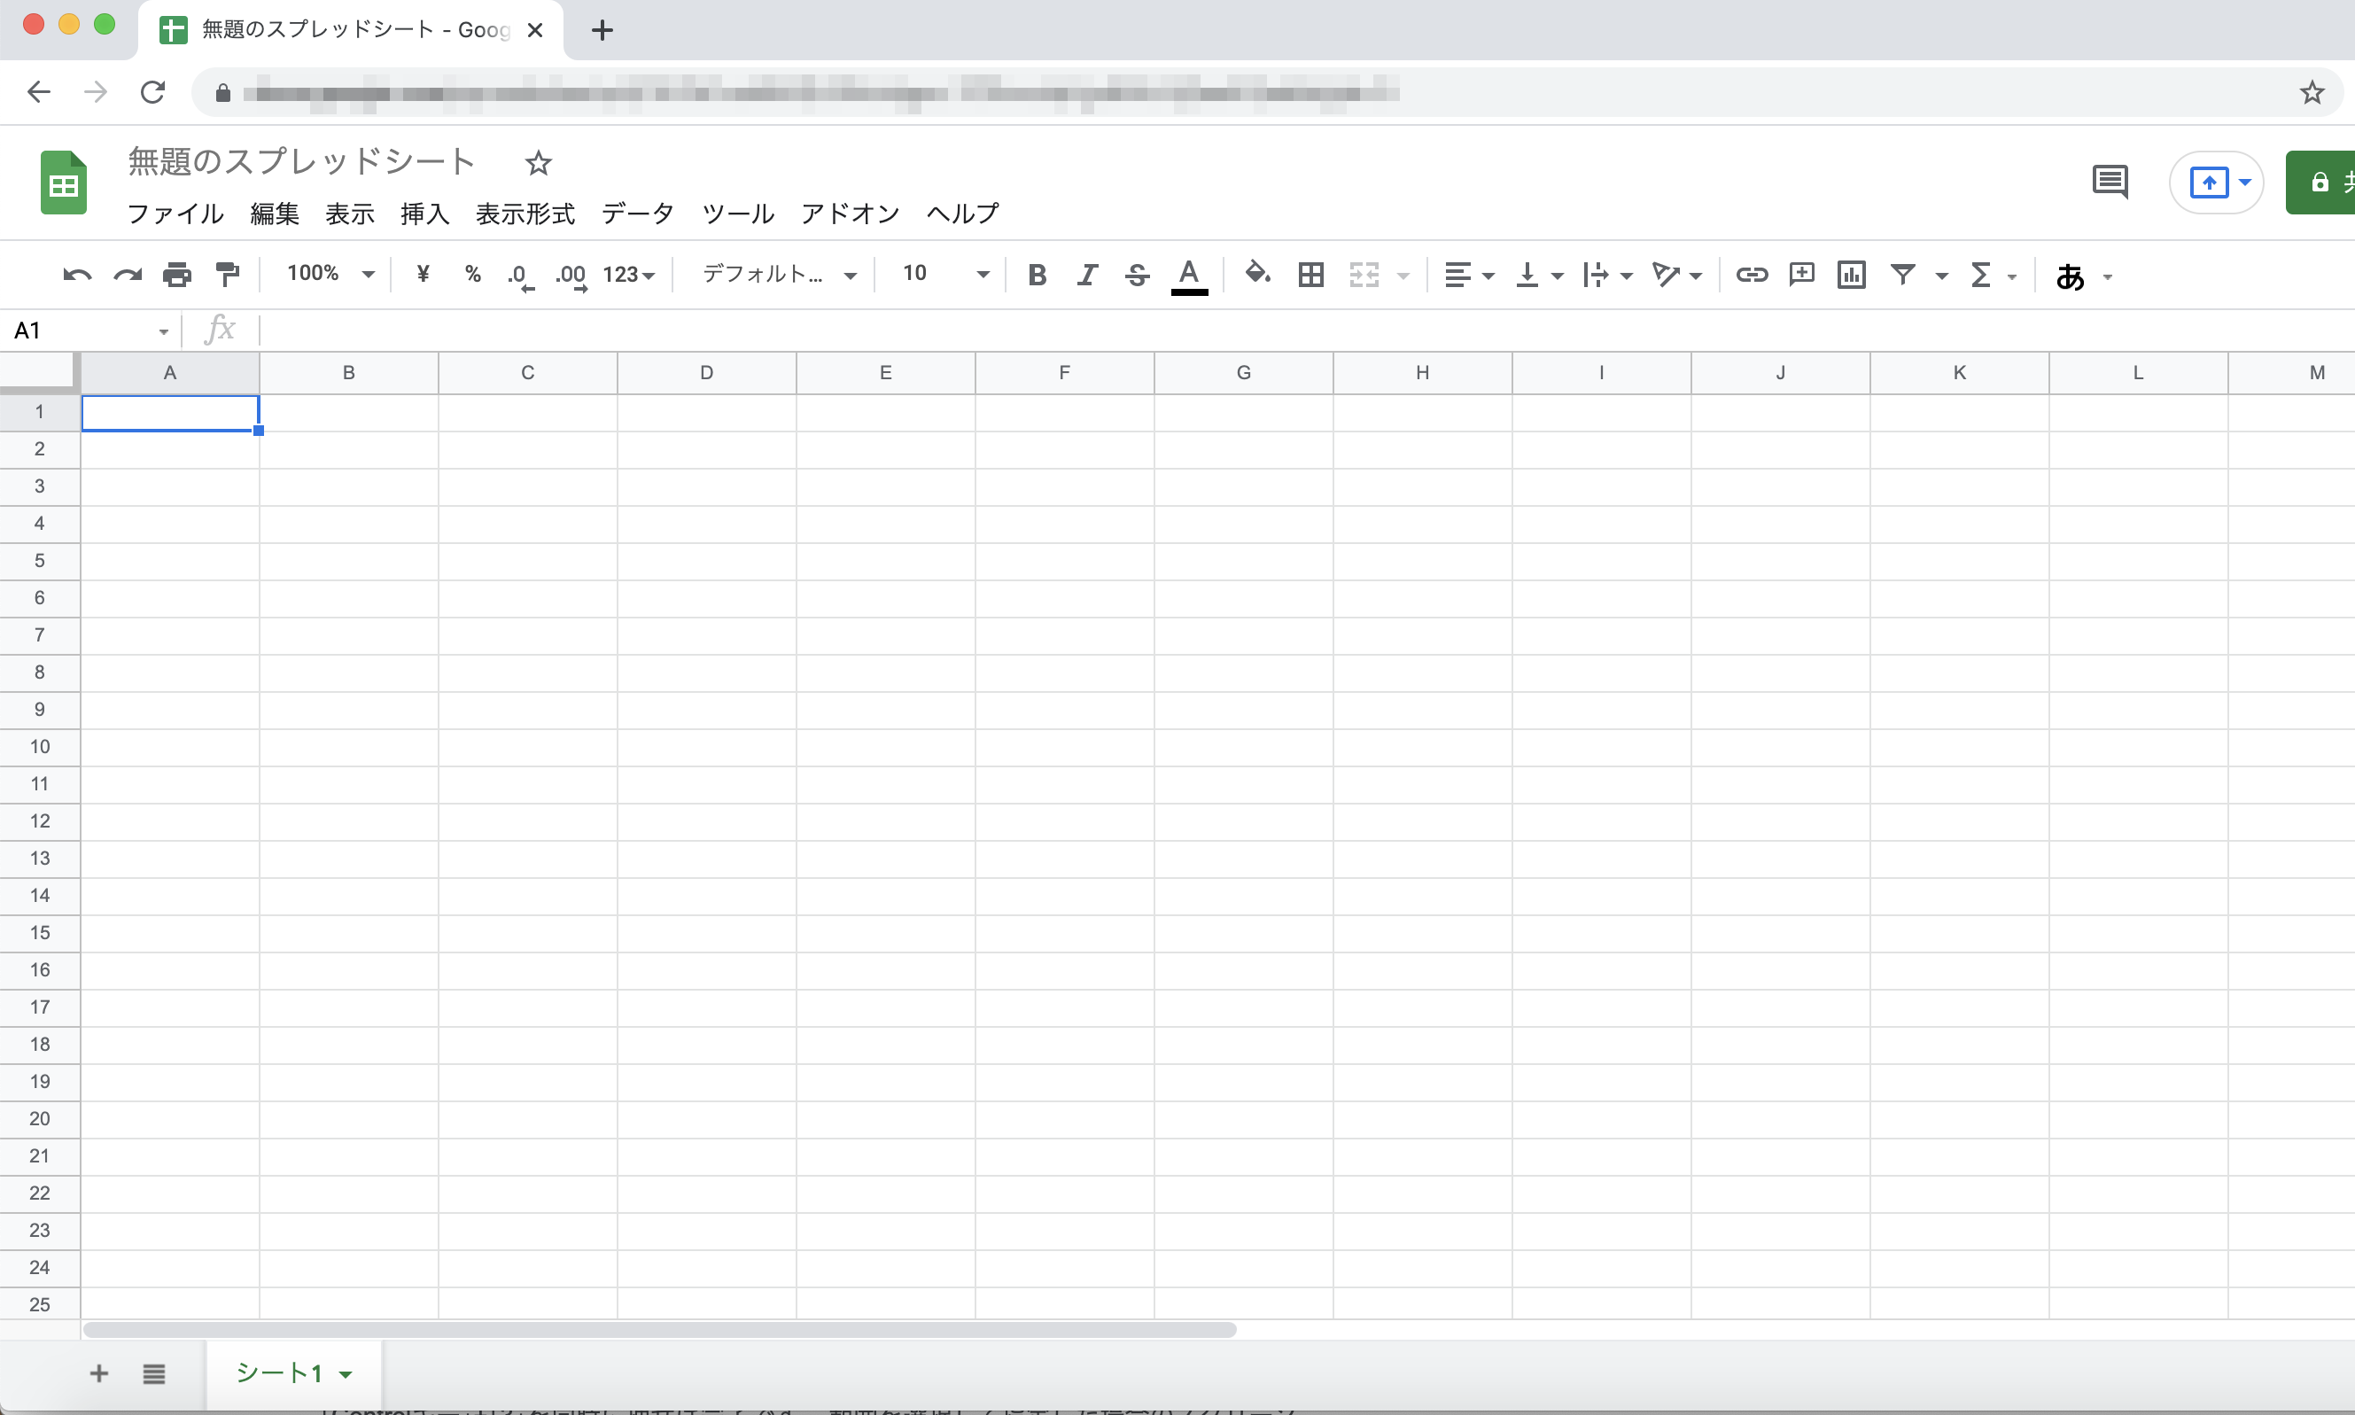Insert a chart

click(1851, 275)
